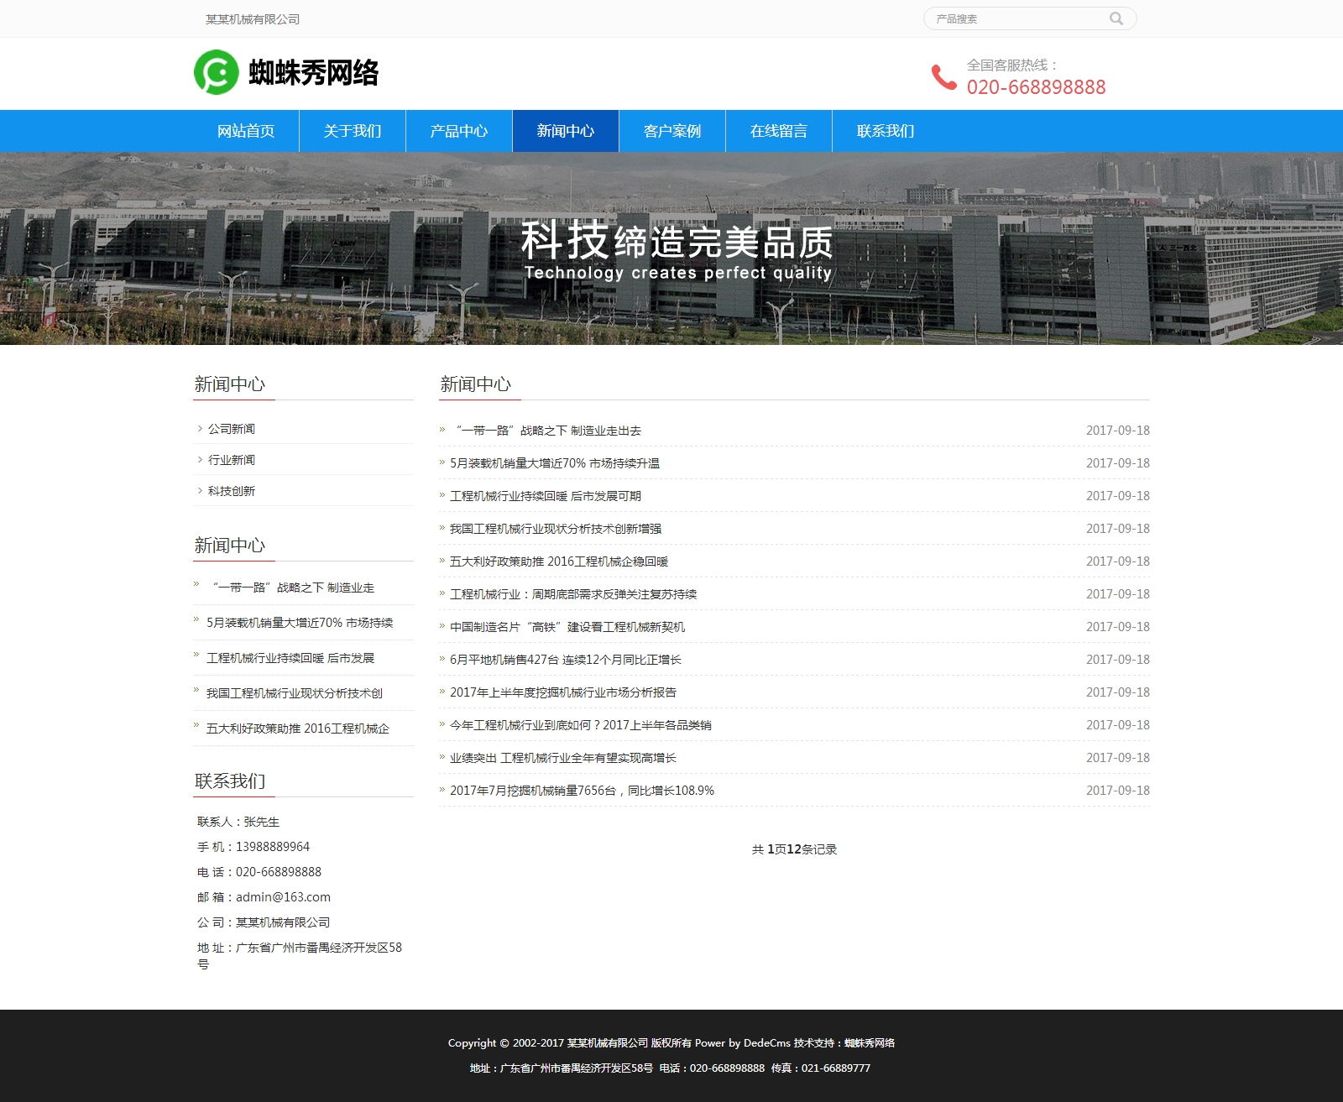Click the arrow beside 公司新闻

[200, 429]
